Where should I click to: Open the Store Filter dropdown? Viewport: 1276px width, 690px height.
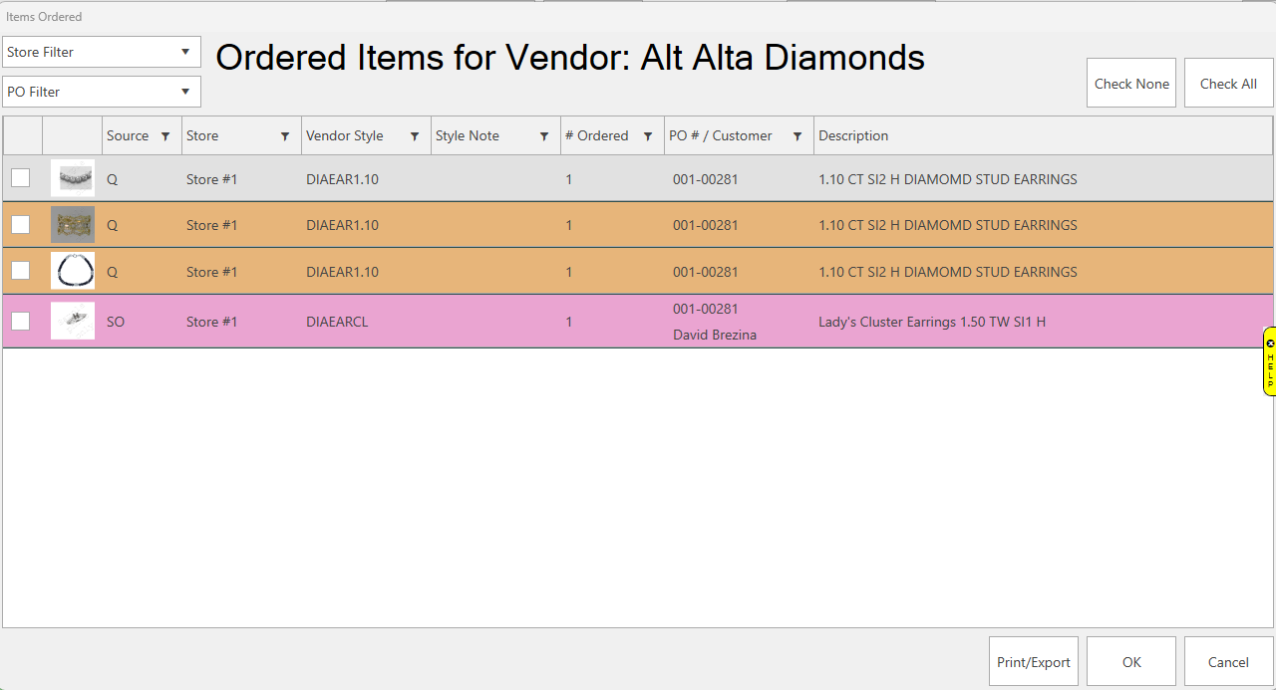[x=102, y=52]
